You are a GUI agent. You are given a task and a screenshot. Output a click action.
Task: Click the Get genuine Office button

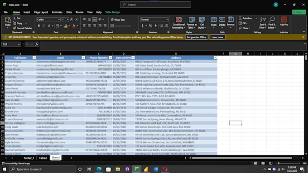click(x=197, y=37)
